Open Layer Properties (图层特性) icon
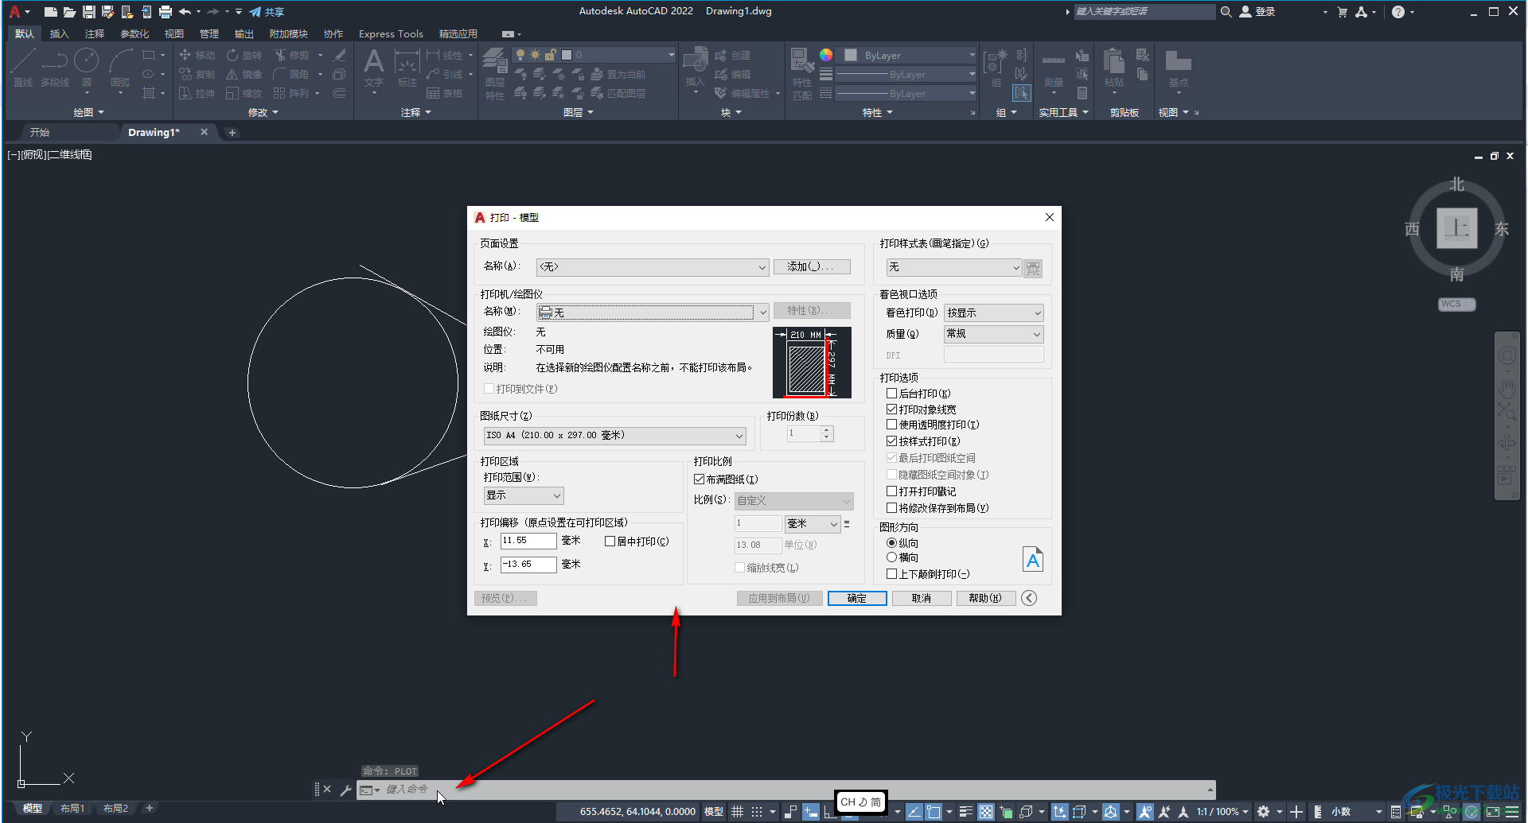1528x823 pixels. (x=495, y=73)
